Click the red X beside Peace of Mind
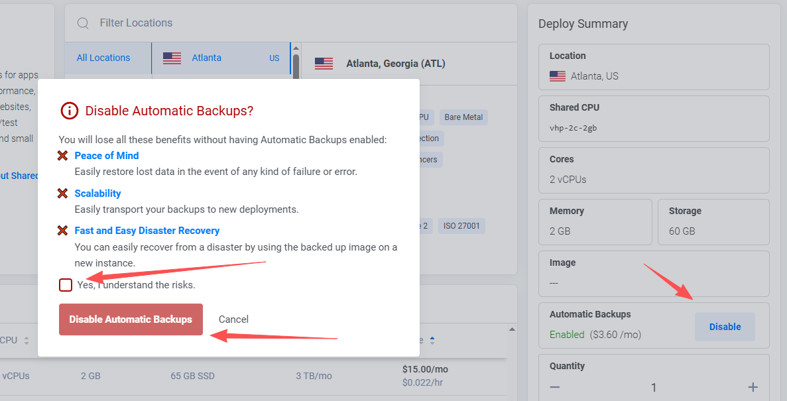 [x=63, y=156]
